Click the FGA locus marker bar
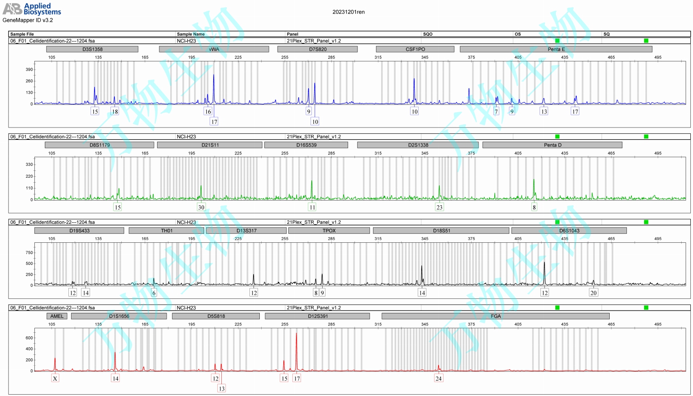 pyautogui.click(x=496, y=316)
